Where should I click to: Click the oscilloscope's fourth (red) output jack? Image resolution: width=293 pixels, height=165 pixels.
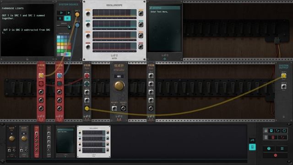coord(141,47)
